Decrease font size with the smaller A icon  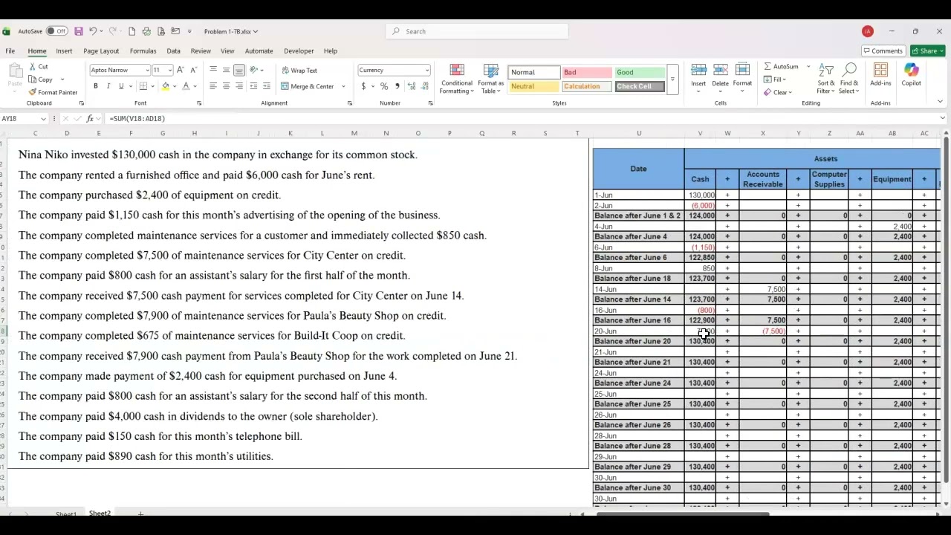(x=192, y=70)
